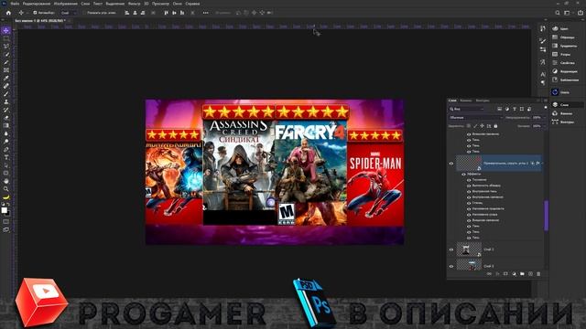Screen dimensions: 586x329
Task: Select the Frame tool
Action: [x=6, y=70]
